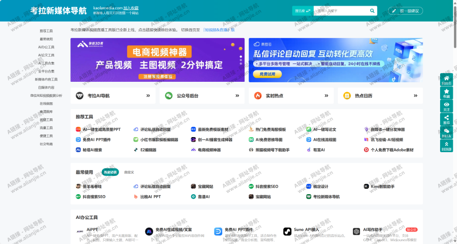457x244 pixels.
Task: Click the 加入收藏 link in the header
Action: tap(131, 8)
